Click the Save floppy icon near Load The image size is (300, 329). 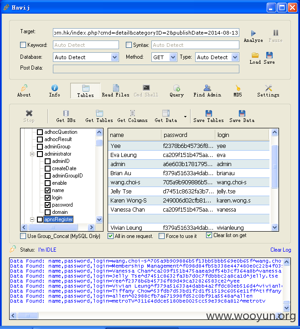[x=269, y=55]
